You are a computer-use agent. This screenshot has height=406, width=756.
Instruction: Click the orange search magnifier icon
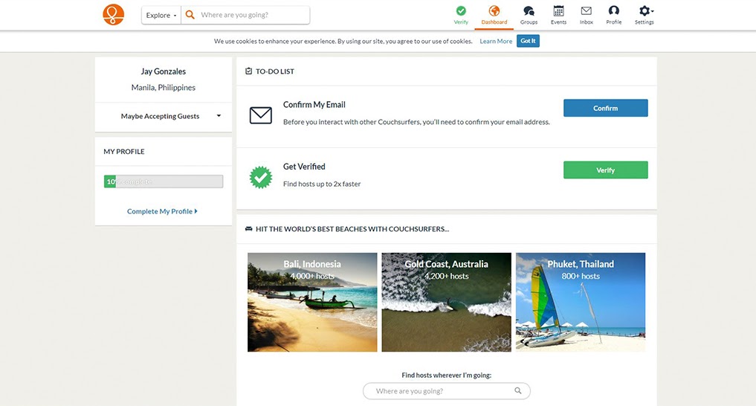(190, 15)
